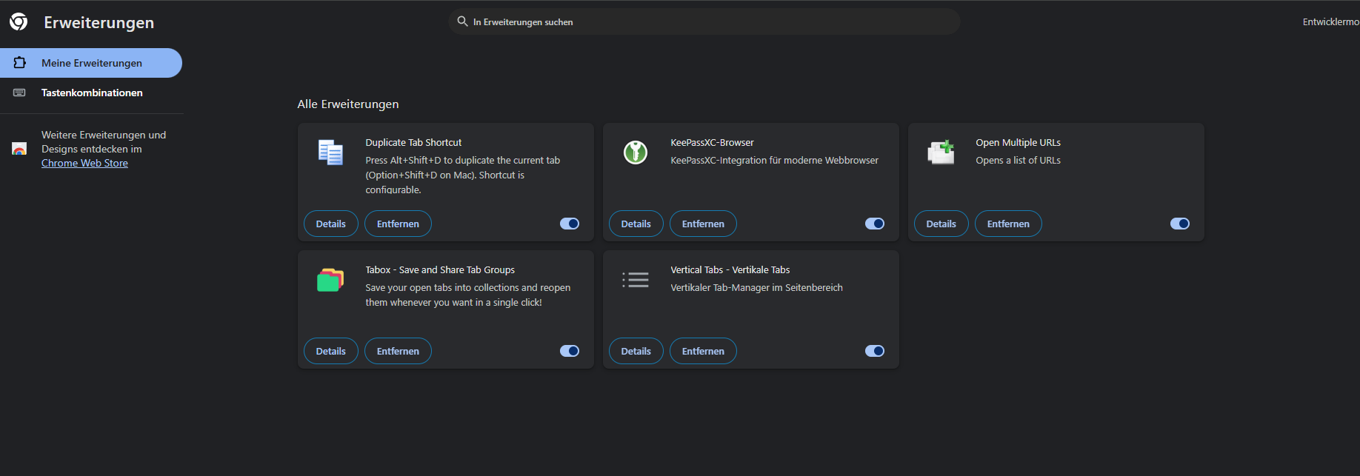Image resolution: width=1360 pixels, height=476 pixels.
Task: Click the Chrome Web Store rainbow icon
Action: pos(19,149)
